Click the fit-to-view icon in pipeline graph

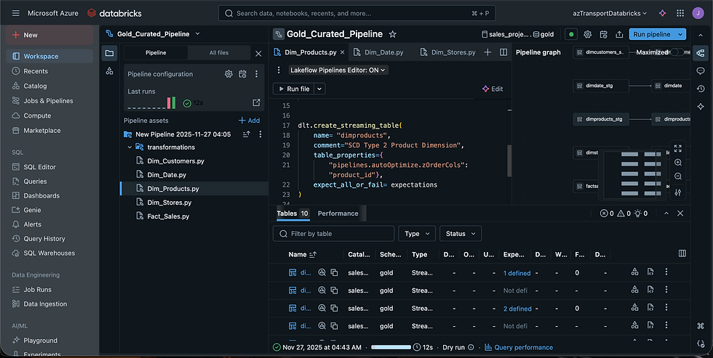[678, 148]
